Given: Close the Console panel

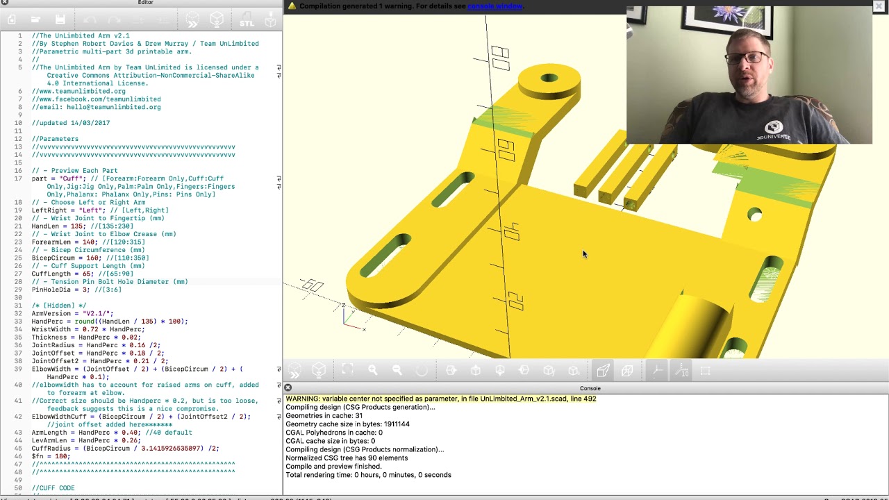Looking at the screenshot, I should (x=288, y=388).
